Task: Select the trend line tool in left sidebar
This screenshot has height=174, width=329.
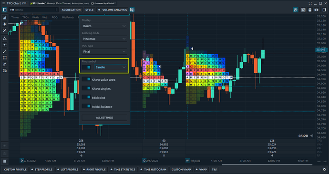Action: coord(4,51)
